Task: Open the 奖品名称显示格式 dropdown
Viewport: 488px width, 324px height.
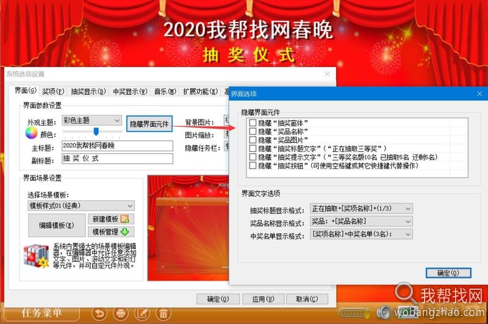Action: 361,221
